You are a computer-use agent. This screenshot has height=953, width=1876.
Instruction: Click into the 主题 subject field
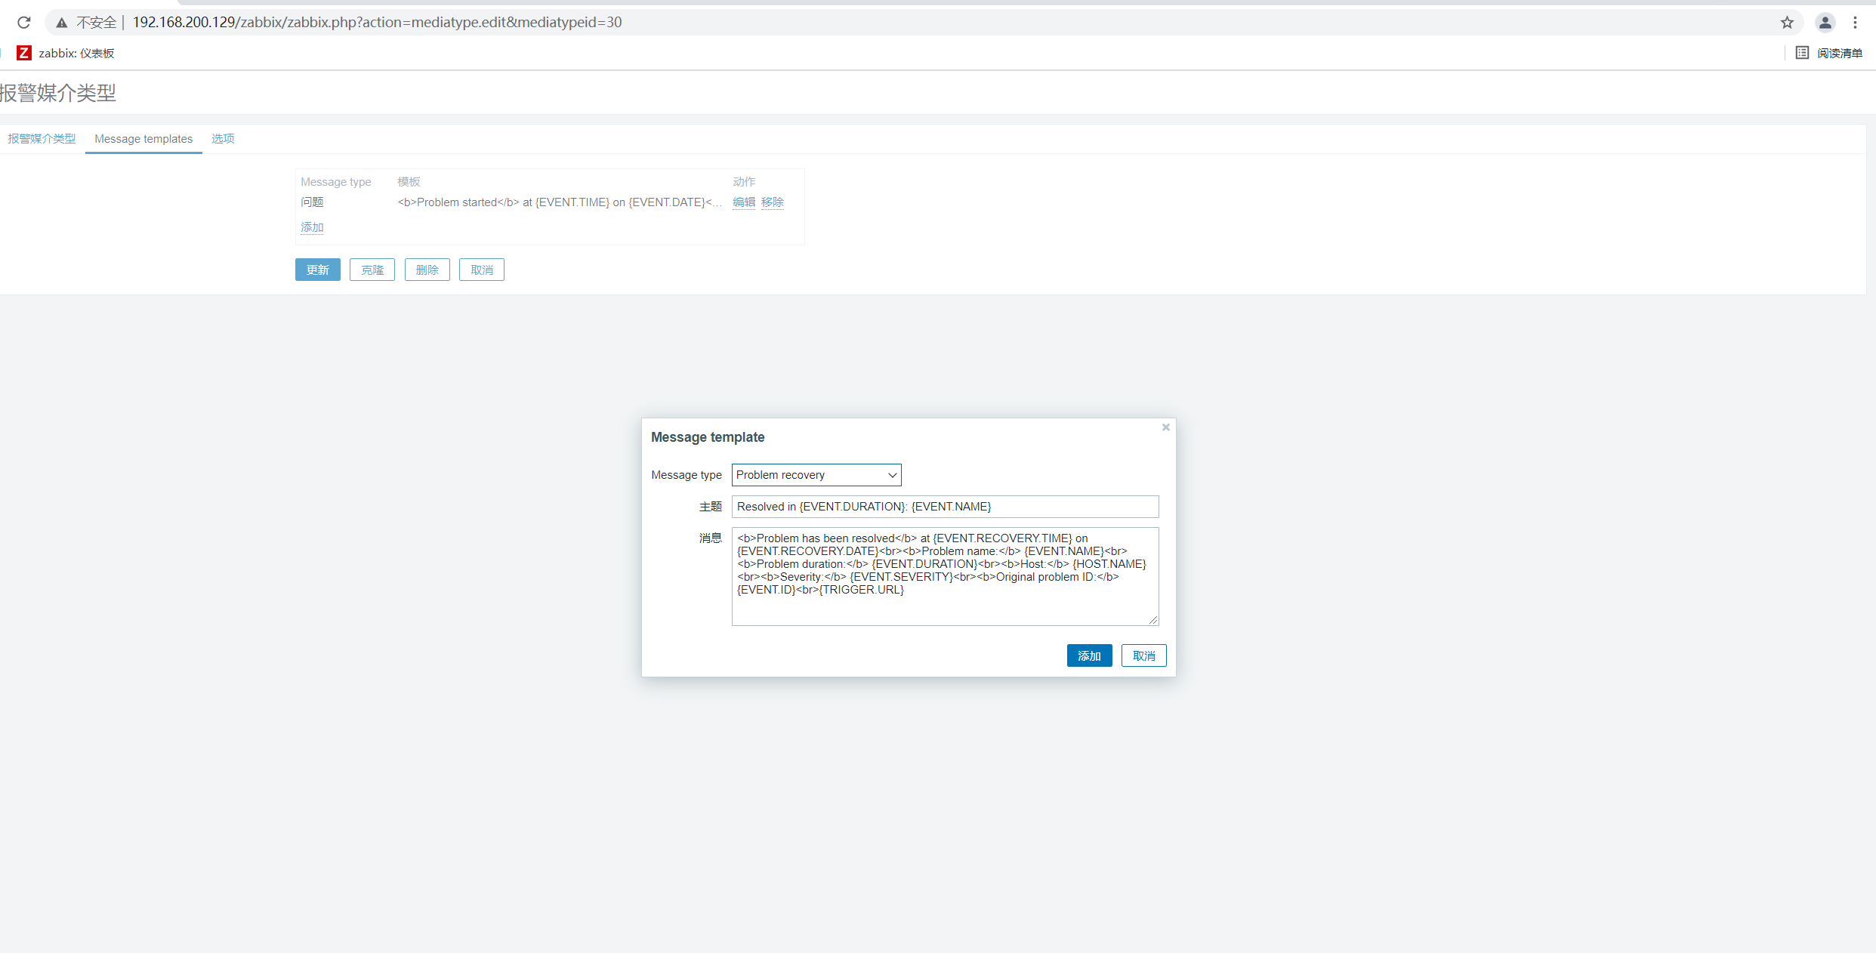(944, 507)
